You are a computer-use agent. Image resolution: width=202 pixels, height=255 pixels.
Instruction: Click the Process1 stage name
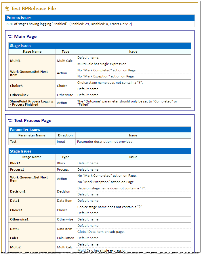(17, 170)
